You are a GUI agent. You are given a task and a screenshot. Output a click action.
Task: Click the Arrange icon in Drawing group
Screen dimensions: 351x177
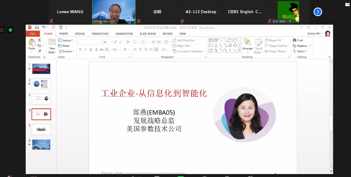(247, 42)
